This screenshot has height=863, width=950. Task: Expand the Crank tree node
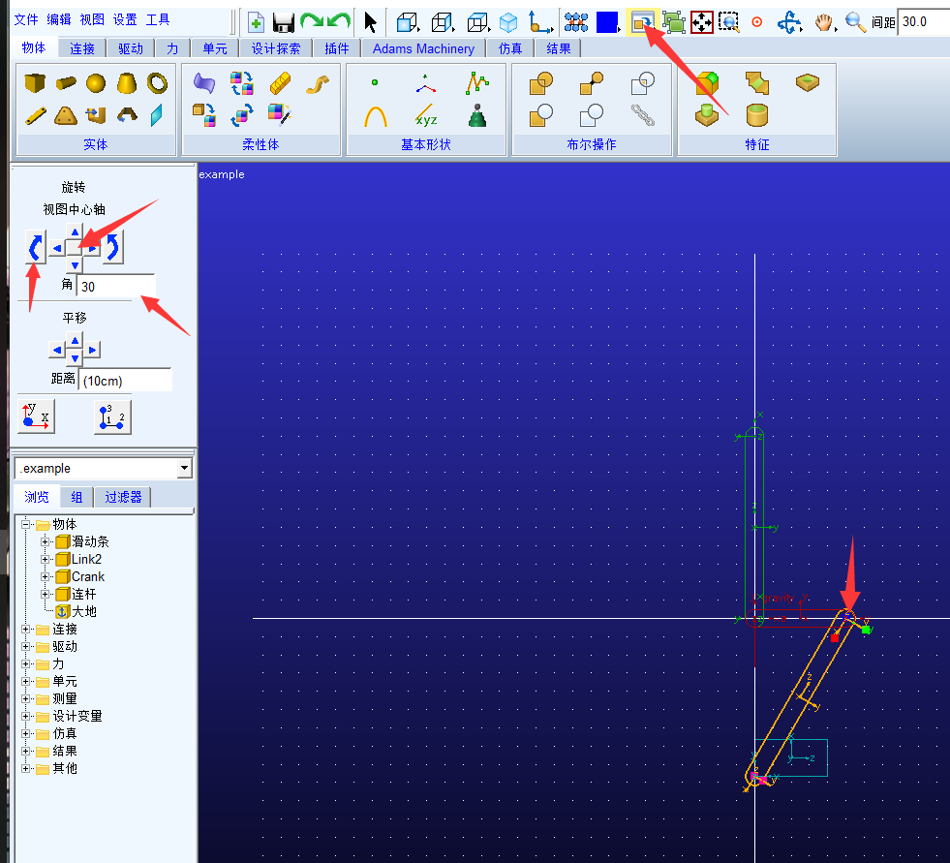click(45, 577)
